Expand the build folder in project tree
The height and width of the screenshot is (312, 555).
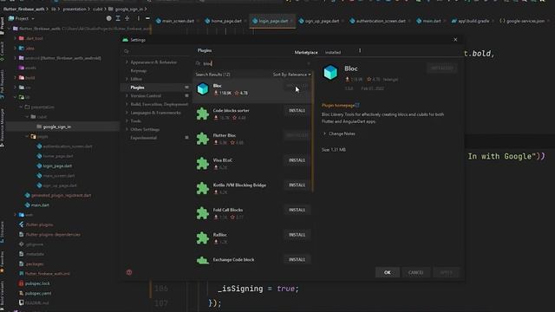16,77
